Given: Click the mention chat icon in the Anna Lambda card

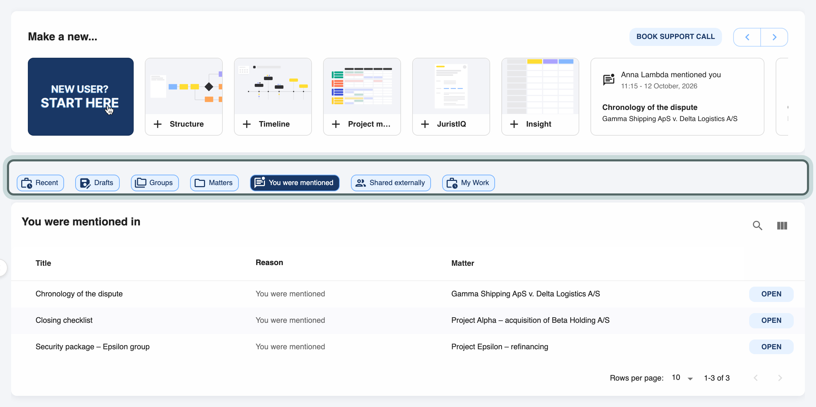Looking at the screenshot, I should pos(609,80).
